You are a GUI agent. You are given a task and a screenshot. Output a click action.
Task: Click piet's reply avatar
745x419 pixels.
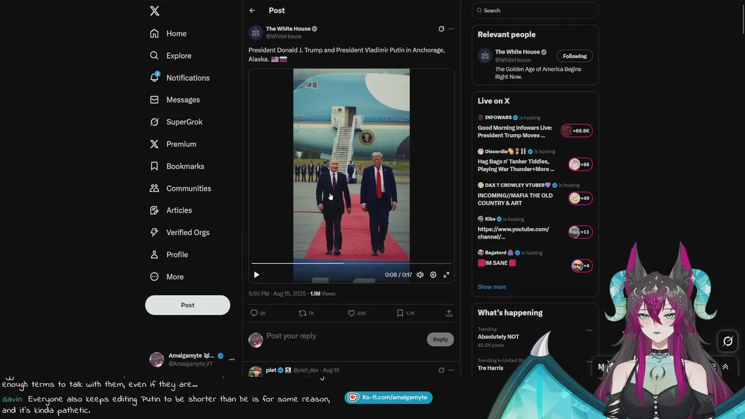(256, 372)
